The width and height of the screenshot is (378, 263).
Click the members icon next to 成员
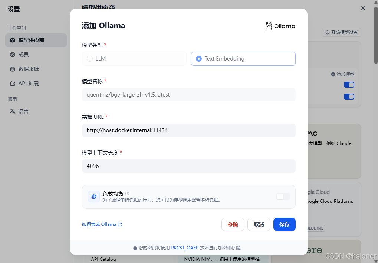coord(13,55)
